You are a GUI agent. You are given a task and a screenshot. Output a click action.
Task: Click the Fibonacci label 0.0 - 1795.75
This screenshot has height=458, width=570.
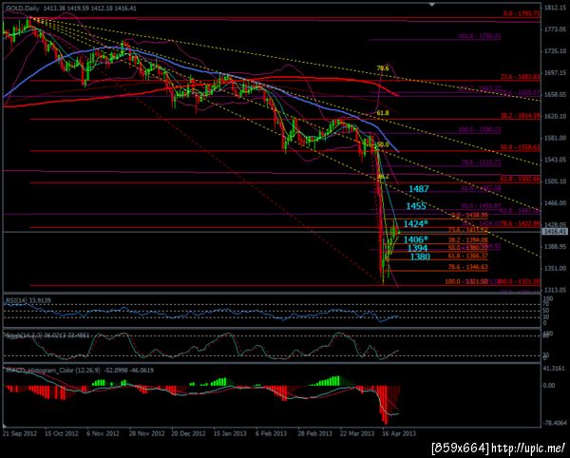[522, 14]
